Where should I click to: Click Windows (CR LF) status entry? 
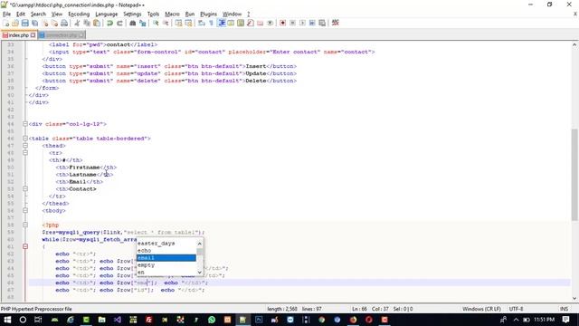(481, 309)
